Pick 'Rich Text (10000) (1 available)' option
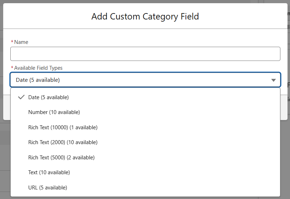This screenshot has height=199, width=290. (x=63, y=127)
